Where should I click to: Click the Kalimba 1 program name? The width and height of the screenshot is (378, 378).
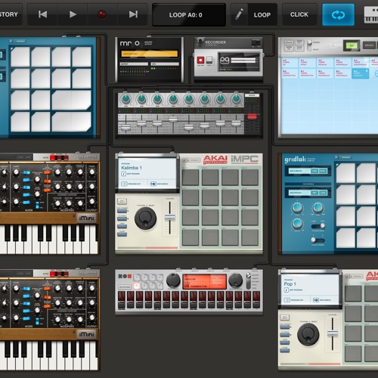pos(132,168)
